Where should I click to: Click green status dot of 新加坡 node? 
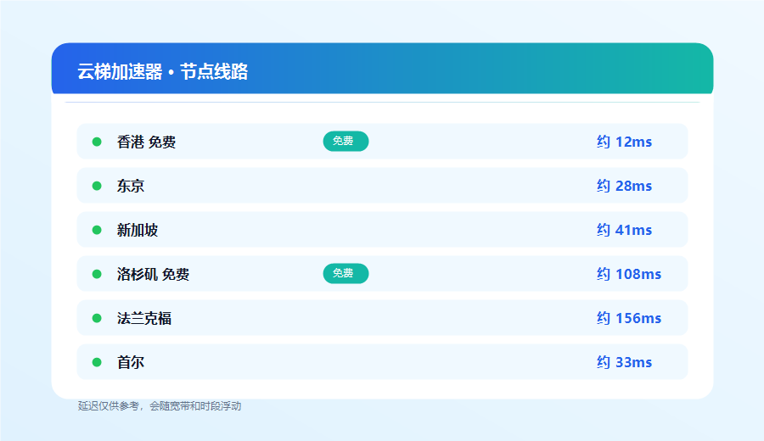click(97, 230)
